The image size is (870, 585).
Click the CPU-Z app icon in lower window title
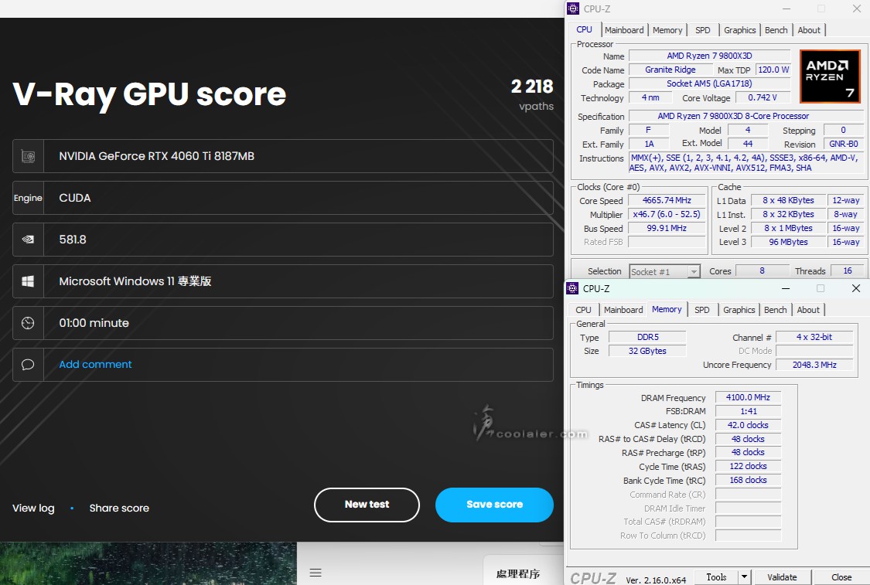click(x=572, y=288)
